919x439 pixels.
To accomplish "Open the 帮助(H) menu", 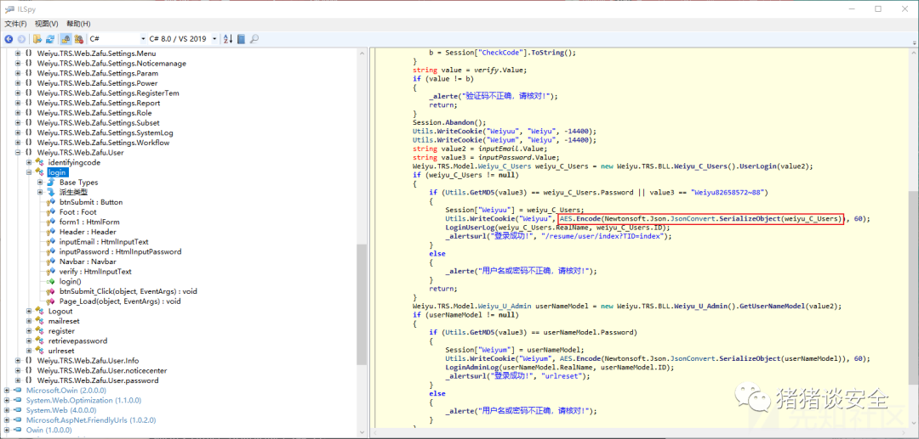I will tap(78, 24).
